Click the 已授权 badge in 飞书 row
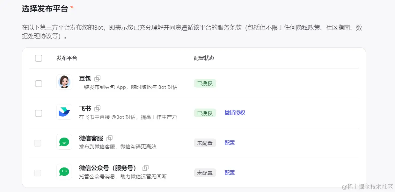 click(205, 113)
